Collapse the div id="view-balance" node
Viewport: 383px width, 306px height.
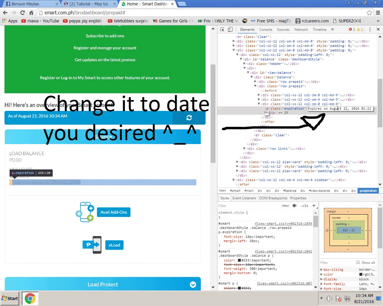248,72
